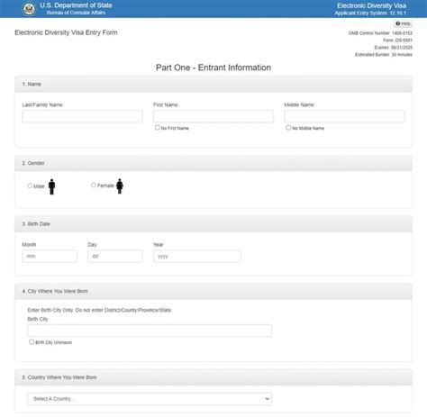Screen dimensions: 427x417
Task: Click the 1. Name section header
Action: point(213,84)
